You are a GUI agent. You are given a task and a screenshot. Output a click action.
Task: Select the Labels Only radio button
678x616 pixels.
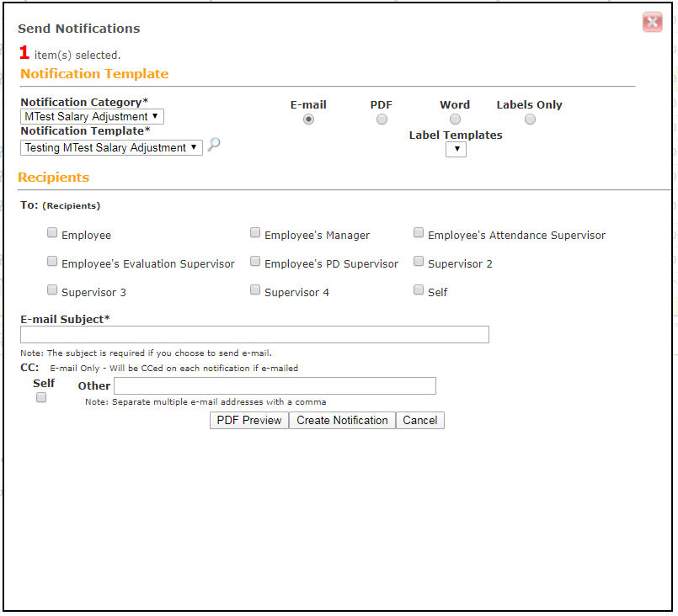pos(530,119)
